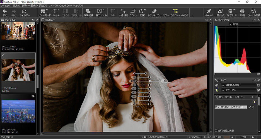Select the WB eyedropper tool
261x139 pixels.
coord(113,11)
